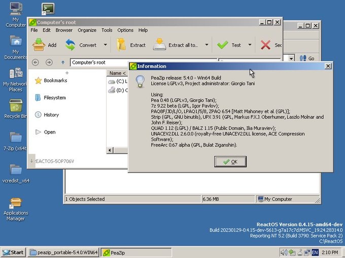Open the terminal desktop shortcut icon

pos(48,9)
